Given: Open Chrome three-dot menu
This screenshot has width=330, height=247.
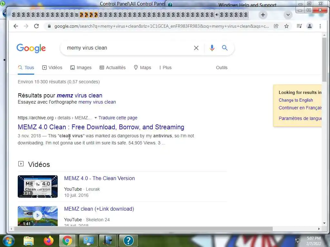Looking at the screenshot, I should 320,26.
